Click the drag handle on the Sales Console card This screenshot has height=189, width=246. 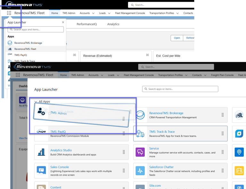[x=124, y=170]
